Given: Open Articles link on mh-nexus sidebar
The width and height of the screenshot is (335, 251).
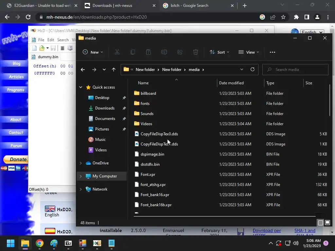Looking at the screenshot, I should coord(16,76).
